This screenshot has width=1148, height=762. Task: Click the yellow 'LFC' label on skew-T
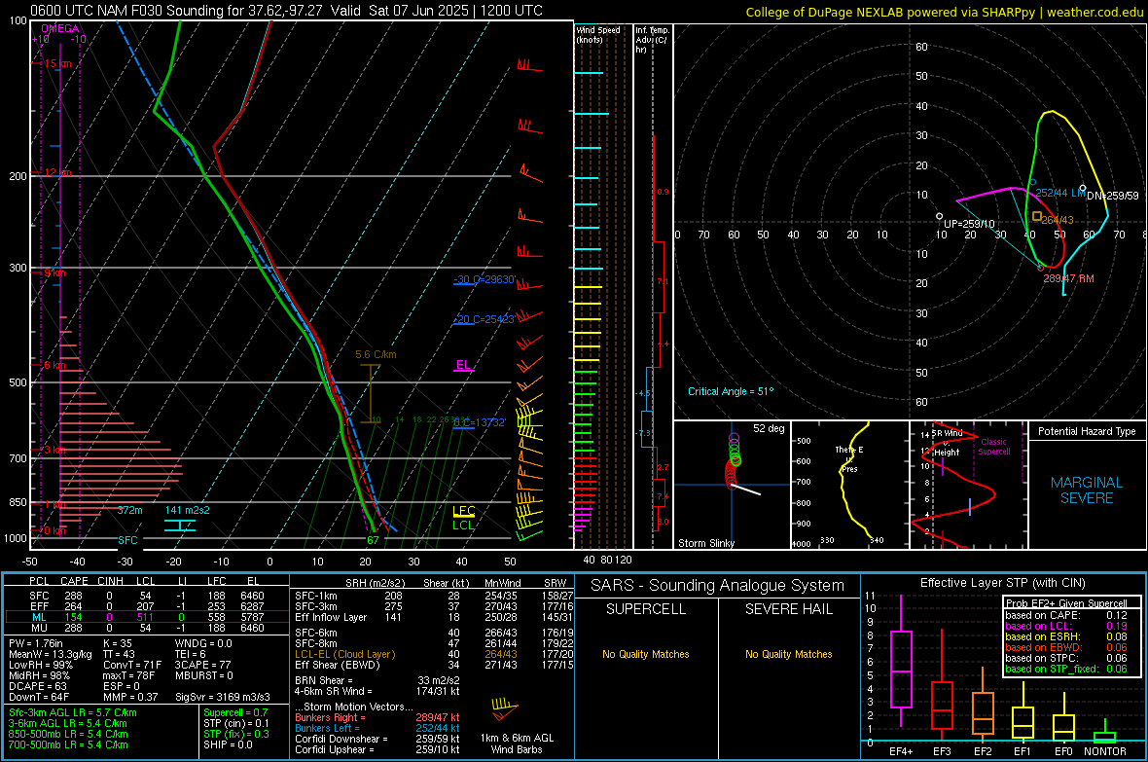point(463,511)
